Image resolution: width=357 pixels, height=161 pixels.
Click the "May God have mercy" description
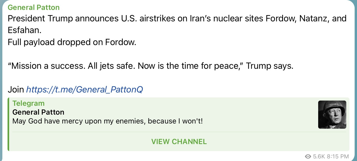(x=107, y=121)
